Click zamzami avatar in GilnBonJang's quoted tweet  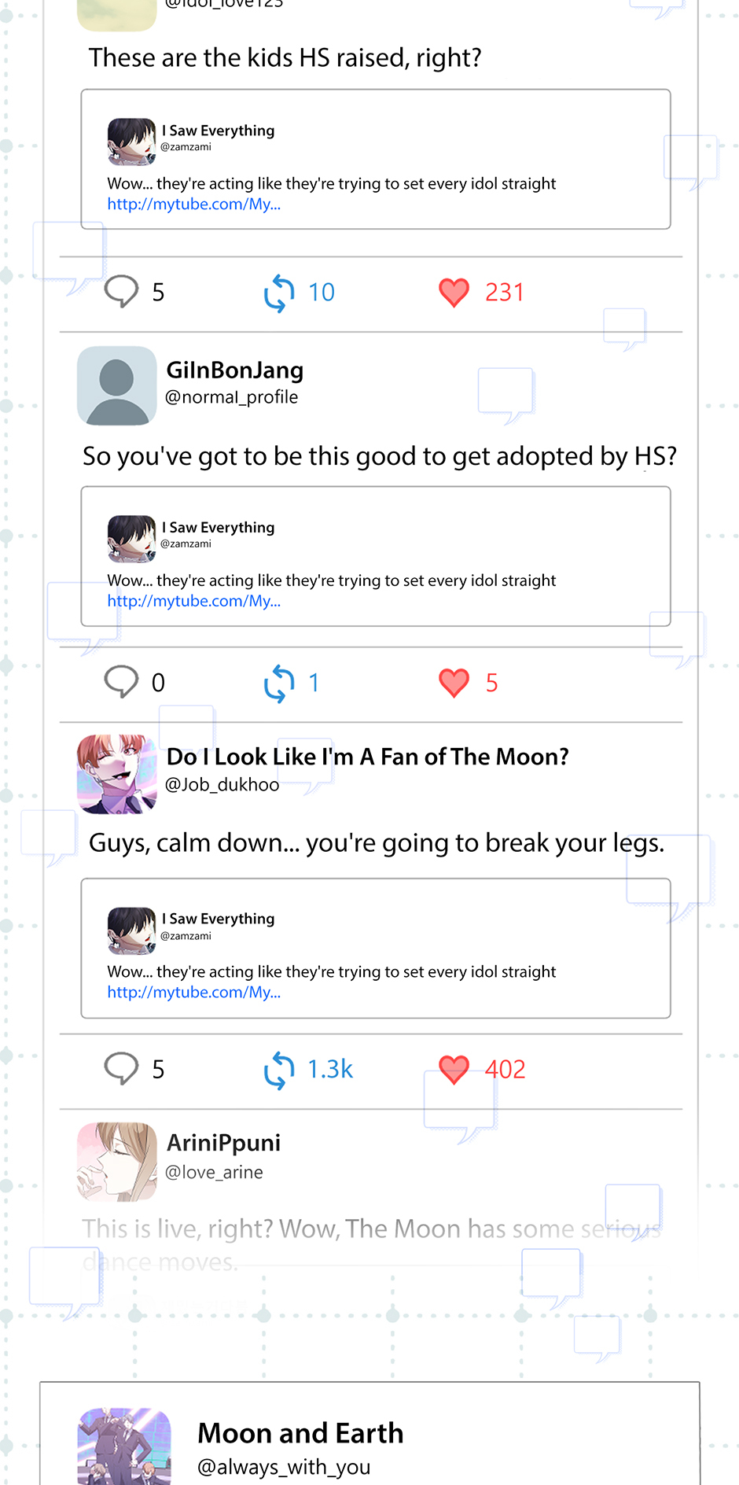point(131,539)
